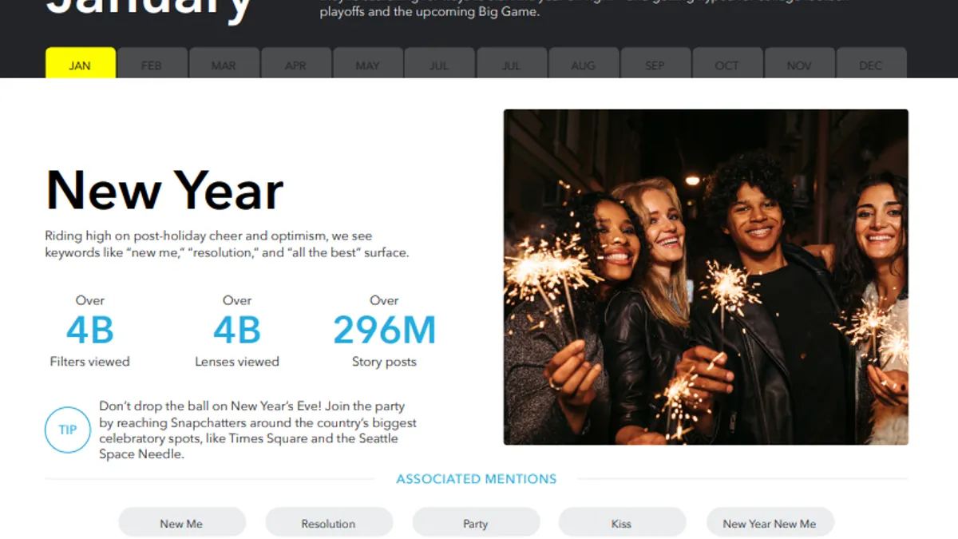This screenshot has width=958, height=539.
Task: Click the New Year New Me pill
Action: (x=770, y=522)
